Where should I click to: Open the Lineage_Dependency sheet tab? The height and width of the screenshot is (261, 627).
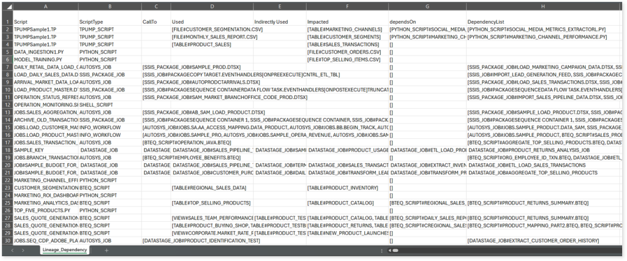(64, 250)
